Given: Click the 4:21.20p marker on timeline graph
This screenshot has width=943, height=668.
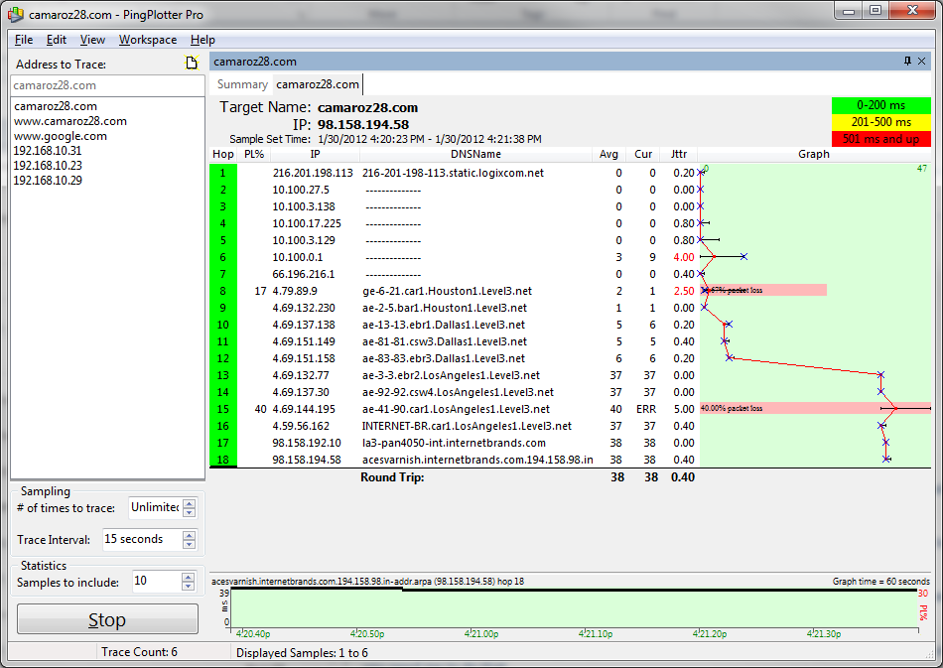Looking at the screenshot, I should [x=710, y=633].
